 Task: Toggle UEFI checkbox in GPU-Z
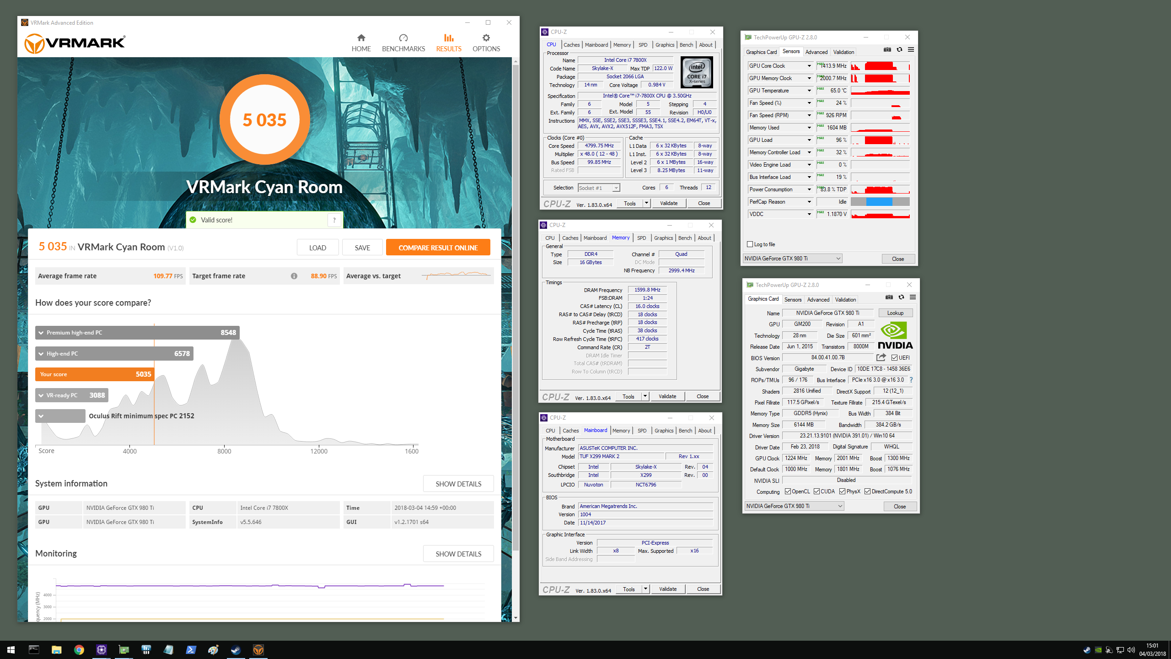pos(894,358)
